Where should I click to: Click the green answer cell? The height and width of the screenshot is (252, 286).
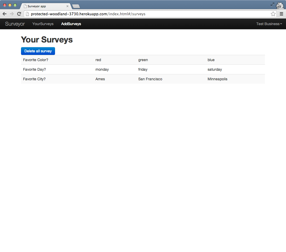tap(171, 60)
